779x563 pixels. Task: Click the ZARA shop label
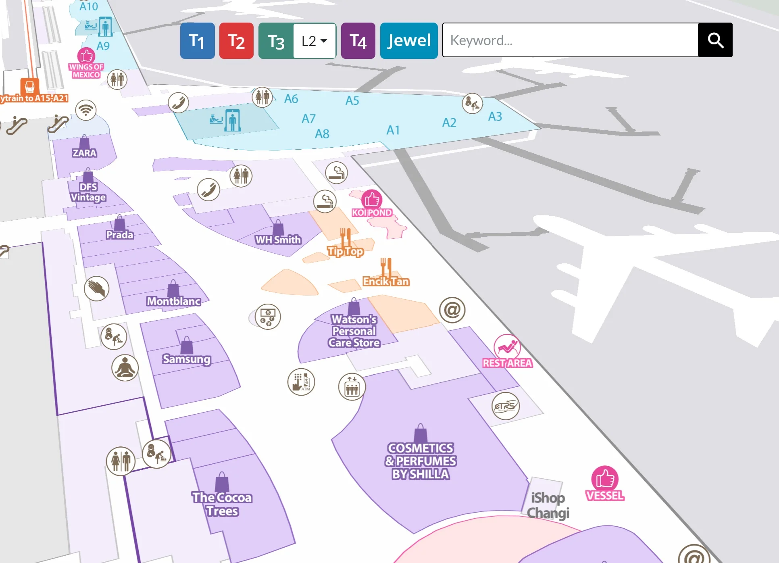coord(84,153)
